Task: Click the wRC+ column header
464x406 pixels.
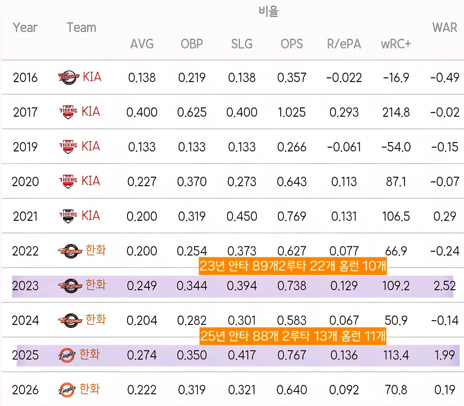Action: (396, 44)
